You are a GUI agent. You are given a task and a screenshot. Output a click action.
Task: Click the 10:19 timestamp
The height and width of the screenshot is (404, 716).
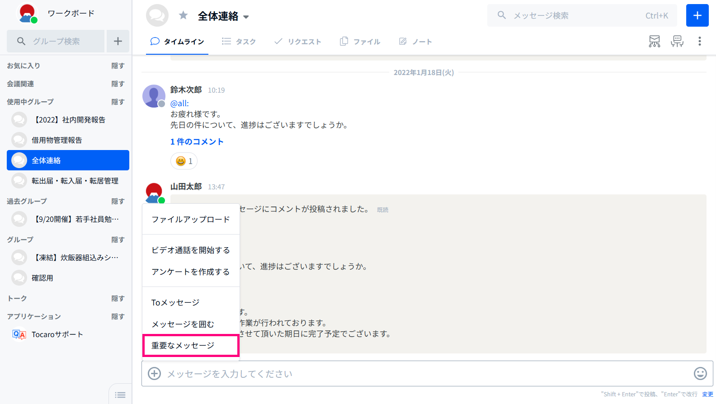216,90
